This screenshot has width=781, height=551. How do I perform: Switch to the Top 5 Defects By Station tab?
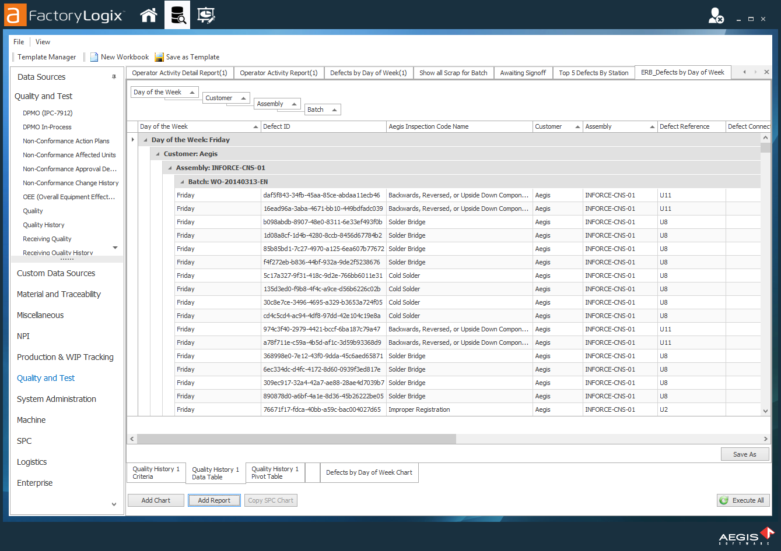coord(593,72)
